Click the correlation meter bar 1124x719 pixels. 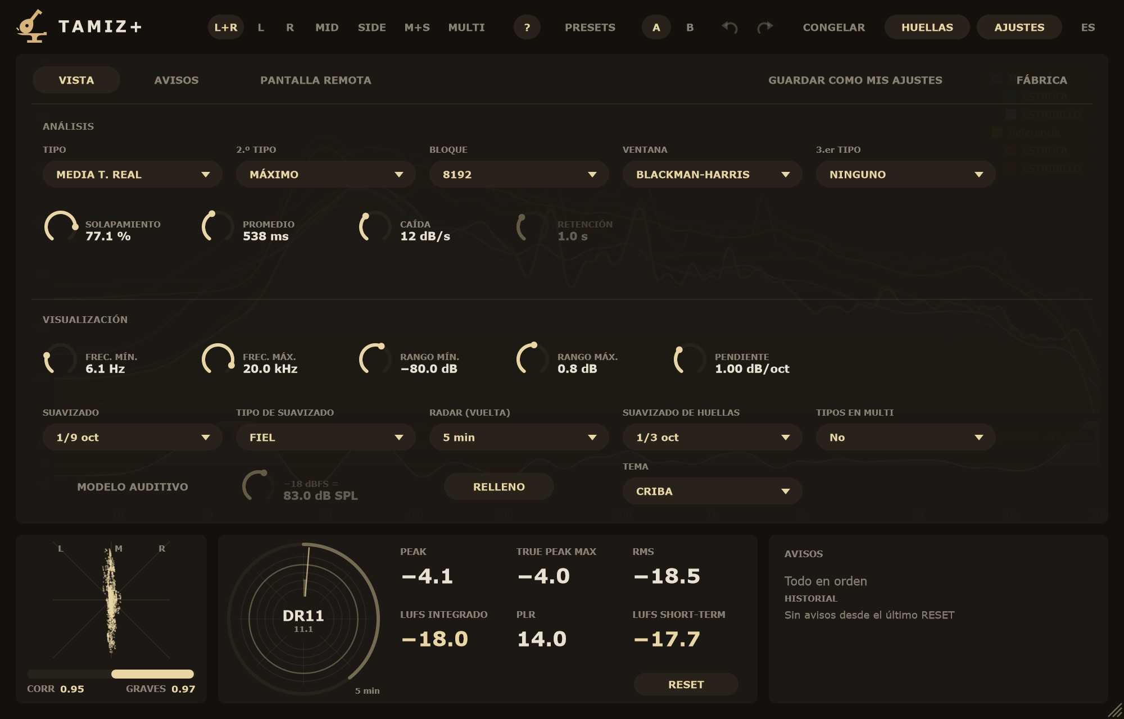coord(111,674)
